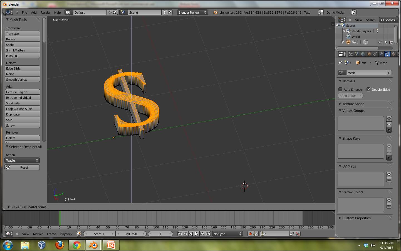Screen dimensions: 401x251
Task: Enable Auto Smooth checkbox
Action: (x=340, y=89)
